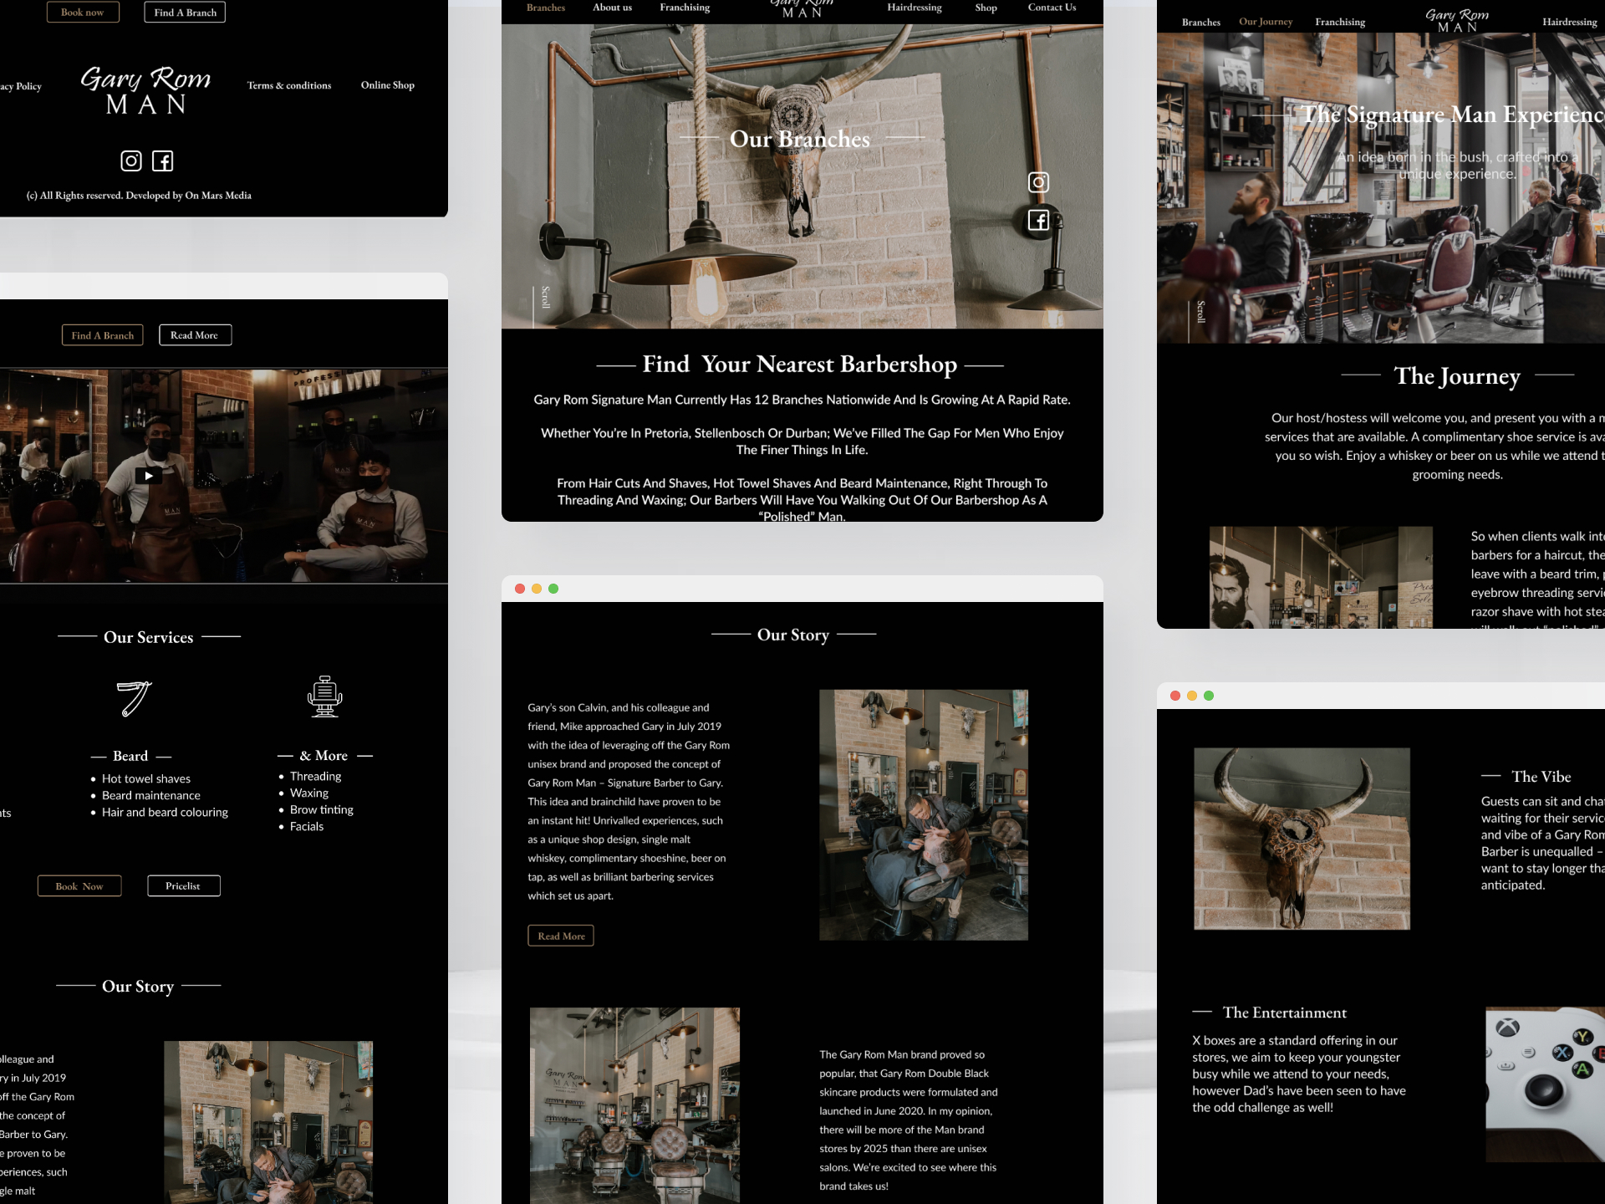Click Find A Branch button below video
Screen dimensions: 1605x1204
[x=102, y=335]
